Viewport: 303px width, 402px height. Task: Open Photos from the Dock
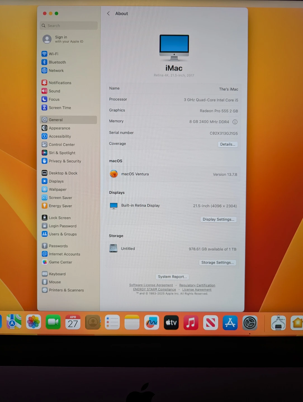pyautogui.click(x=34, y=322)
